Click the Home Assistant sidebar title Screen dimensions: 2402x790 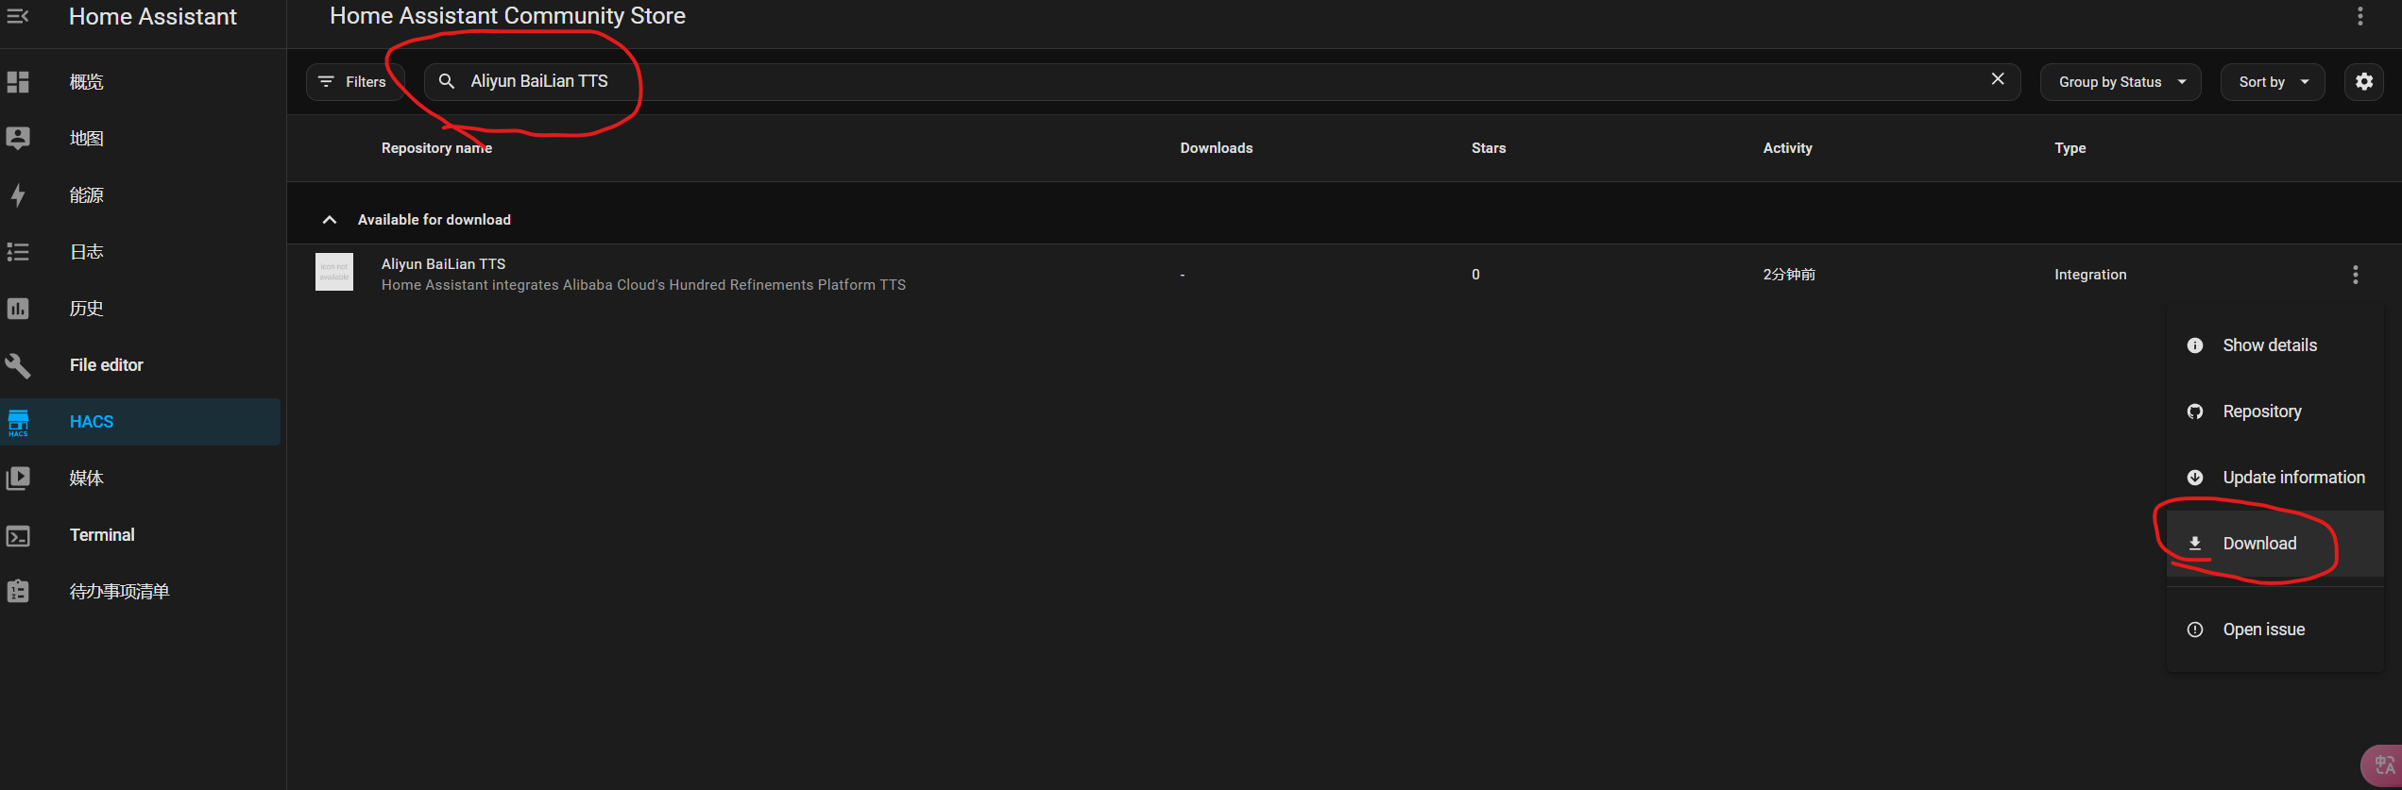153,16
